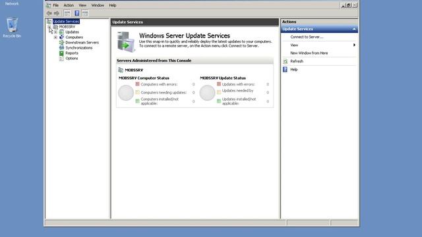Click 'MOBSSRV Update Status' heading
Image resolution: width=422 pixels, height=237 pixels.
pyautogui.click(x=223, y=78)
